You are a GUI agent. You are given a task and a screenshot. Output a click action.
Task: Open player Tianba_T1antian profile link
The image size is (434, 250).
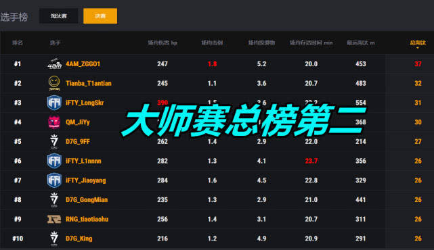pos(89,83)
